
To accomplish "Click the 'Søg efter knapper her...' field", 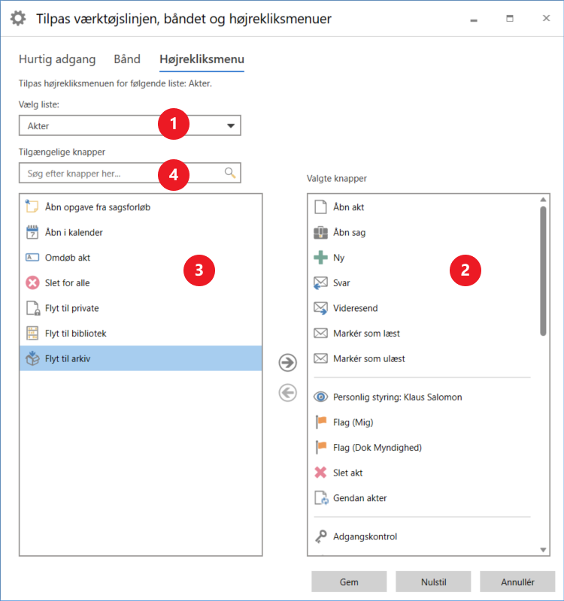I will [129, 173].
